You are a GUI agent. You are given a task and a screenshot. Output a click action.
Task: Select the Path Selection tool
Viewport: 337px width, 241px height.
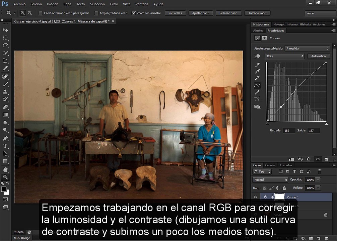(x=5, y=154)
